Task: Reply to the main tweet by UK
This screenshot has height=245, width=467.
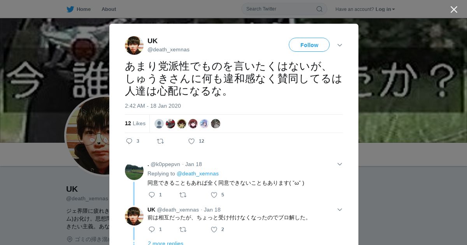Action: coord(130,141)
